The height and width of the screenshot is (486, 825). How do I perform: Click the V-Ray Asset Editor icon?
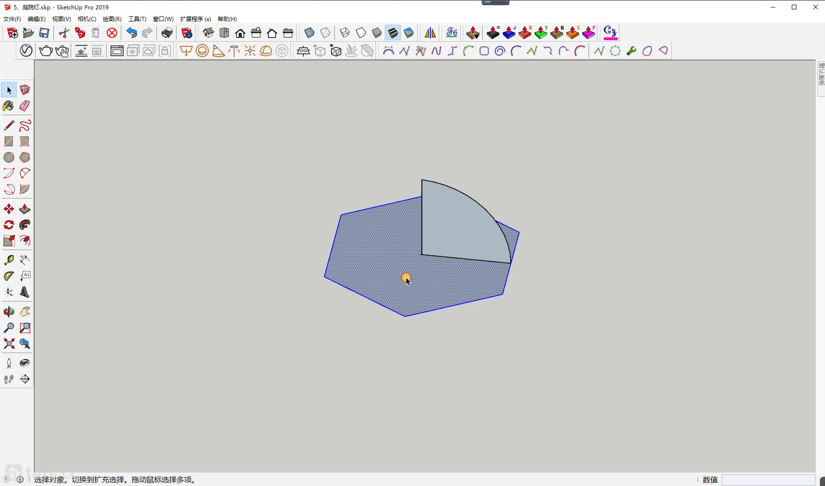point(26,51)
